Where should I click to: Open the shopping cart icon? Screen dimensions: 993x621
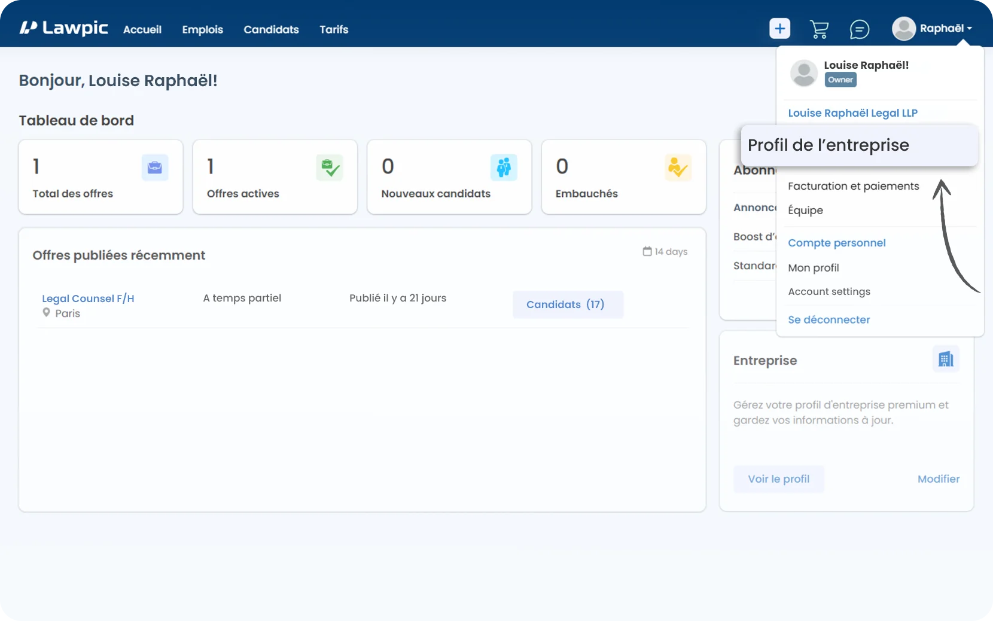(x=819, y=29)
